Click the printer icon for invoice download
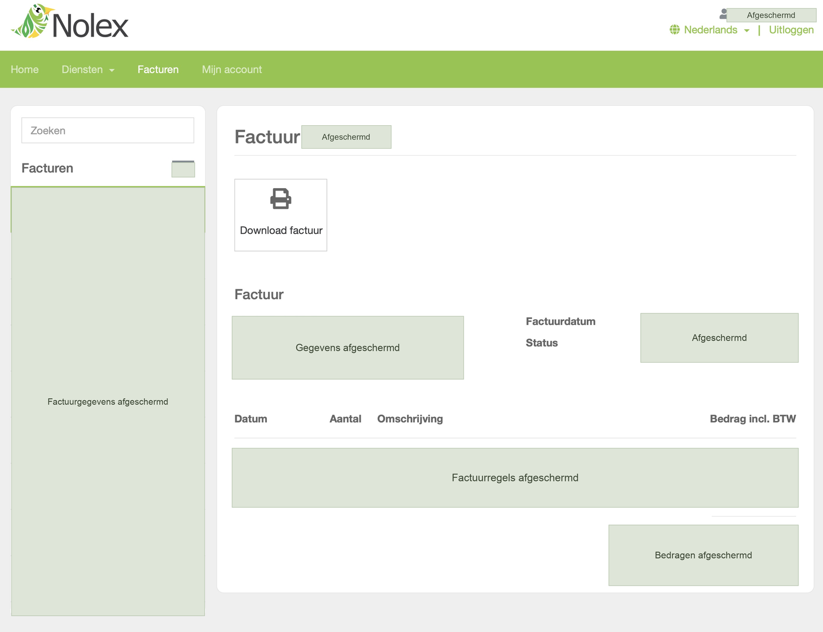Image resolution: width=823 pixels, height=632 pixels. click(x=281, y=199)
